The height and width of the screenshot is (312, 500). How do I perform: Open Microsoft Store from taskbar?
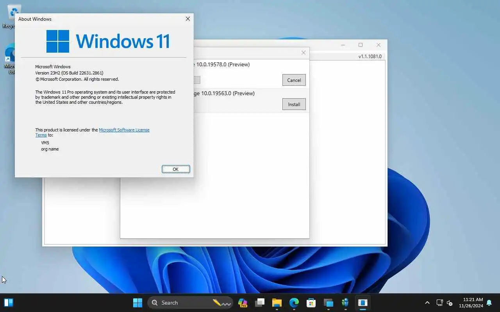(311, 303)
